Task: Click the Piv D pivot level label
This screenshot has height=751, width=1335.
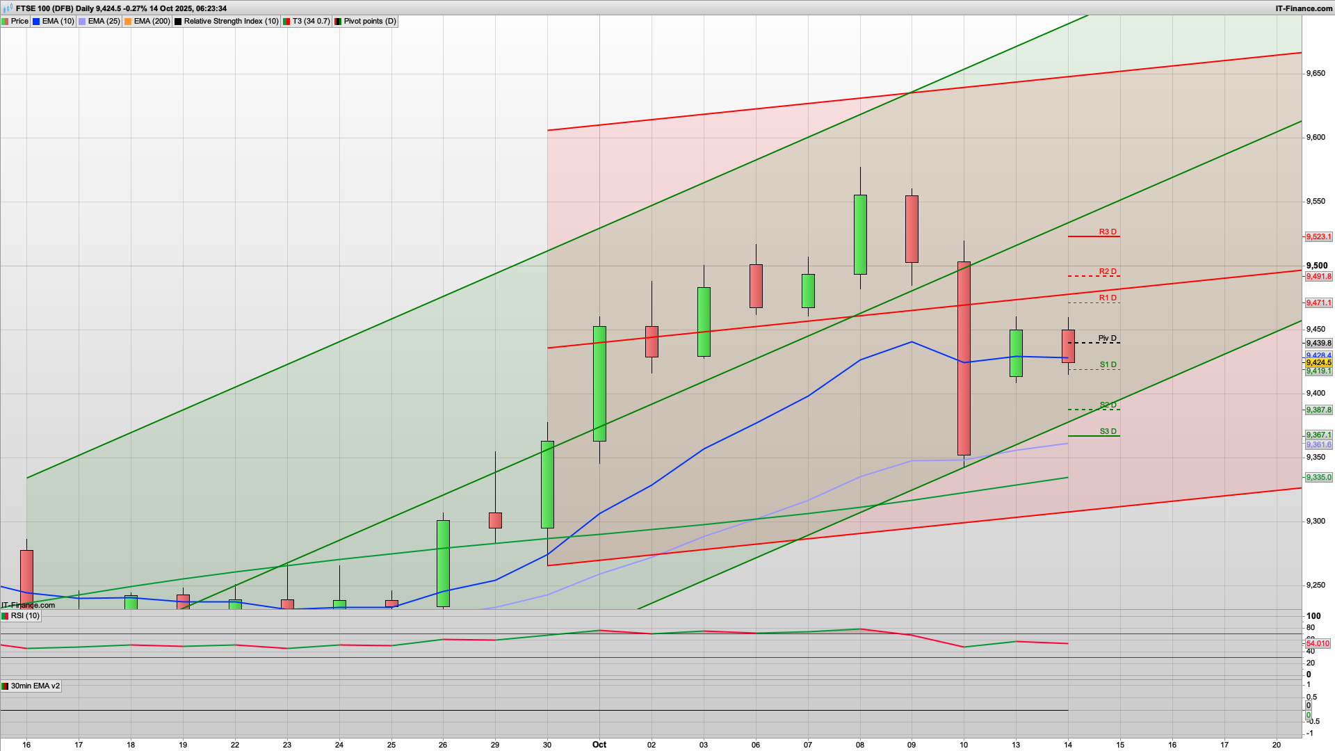Action: pyautogui.click(x=1107, y=339)
